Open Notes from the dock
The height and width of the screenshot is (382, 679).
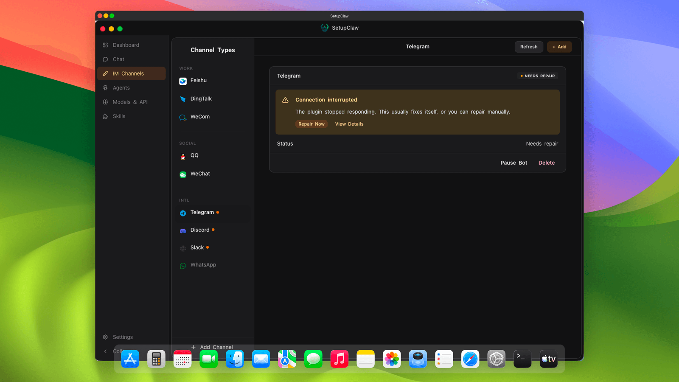[366, 359]
